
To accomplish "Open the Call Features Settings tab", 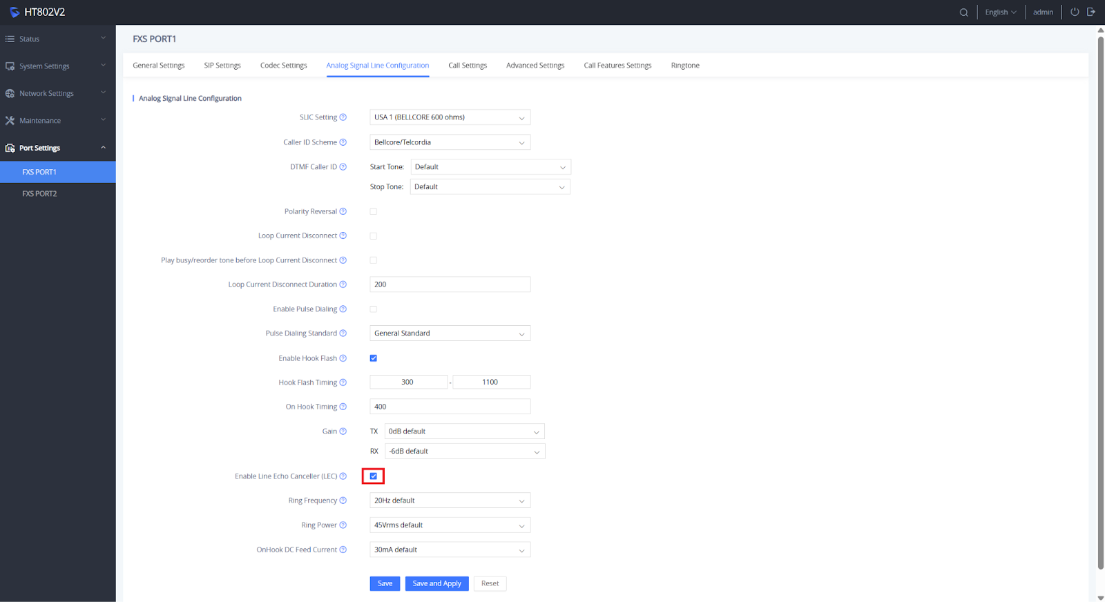I will [617, 66].
